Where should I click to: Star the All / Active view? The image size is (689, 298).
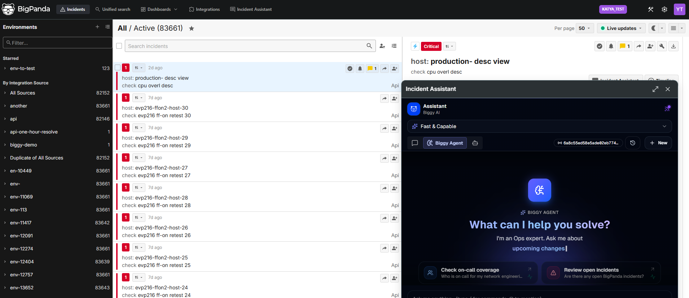(192, 29)
